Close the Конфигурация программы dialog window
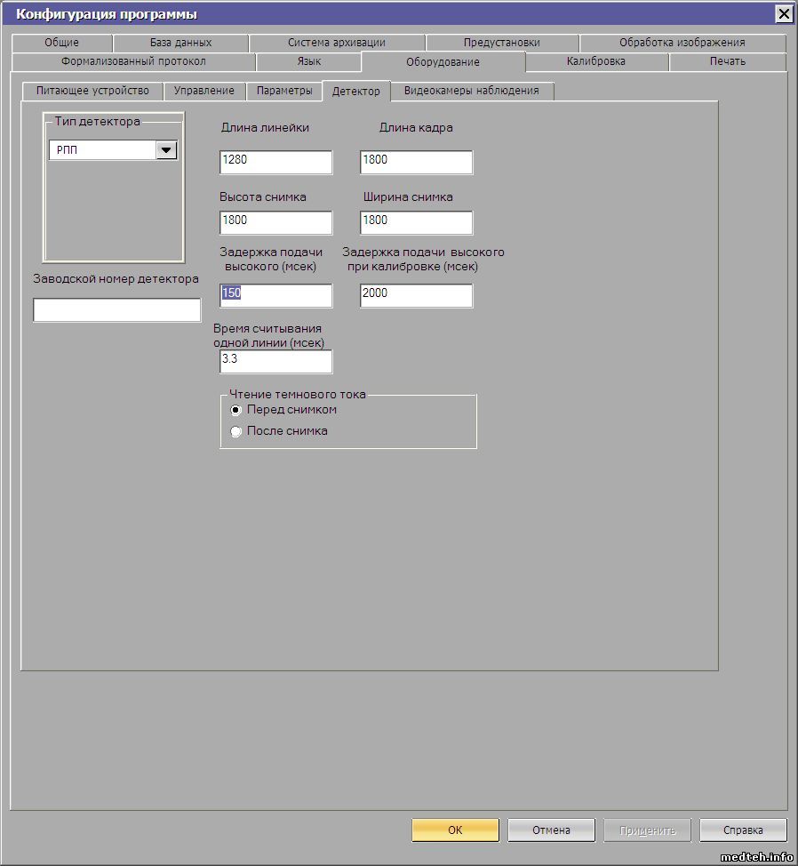This screenshot has height=866, width=798. pyautogui.click(x=783, y=13)
